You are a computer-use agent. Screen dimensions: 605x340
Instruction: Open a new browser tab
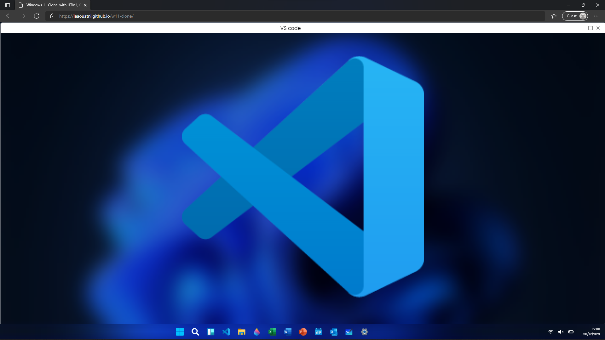[x=96, y=5]
